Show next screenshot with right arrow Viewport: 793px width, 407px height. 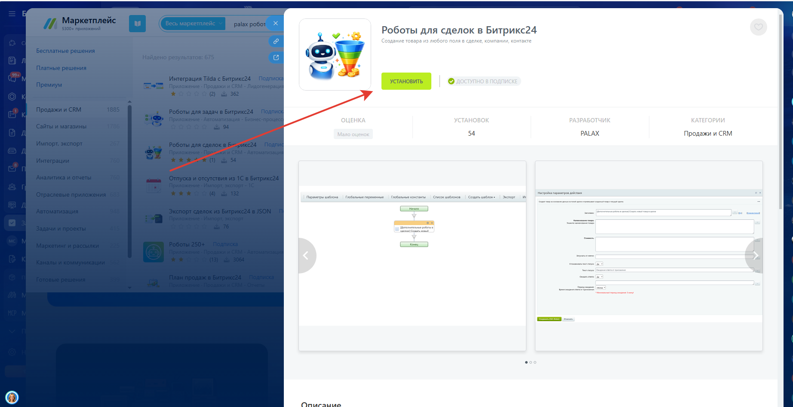pyautogui.click(x=755, y=255)
